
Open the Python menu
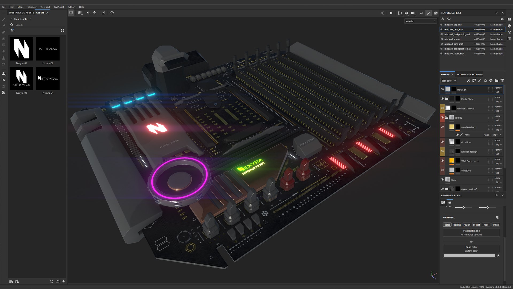71,7
